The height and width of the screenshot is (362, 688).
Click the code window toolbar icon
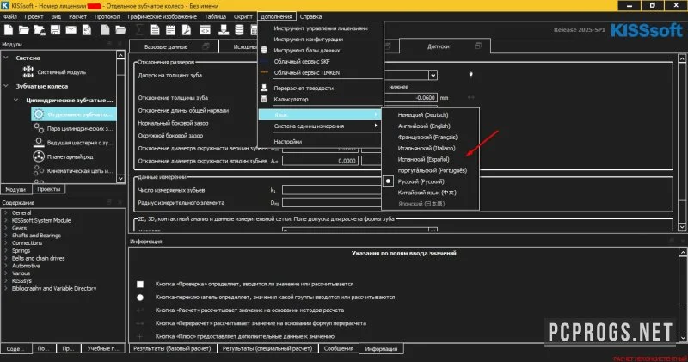click(205, 30)
